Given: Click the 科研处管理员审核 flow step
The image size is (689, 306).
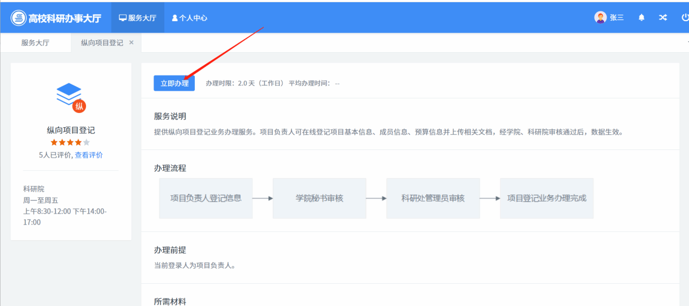Looking at the screenshot, I should 433,198.
